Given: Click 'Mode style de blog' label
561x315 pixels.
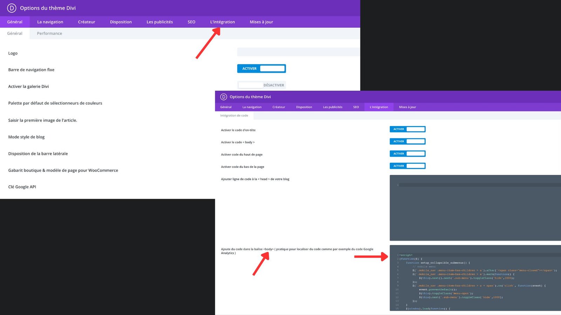Looking at the screenshot, I should point(26,137).
